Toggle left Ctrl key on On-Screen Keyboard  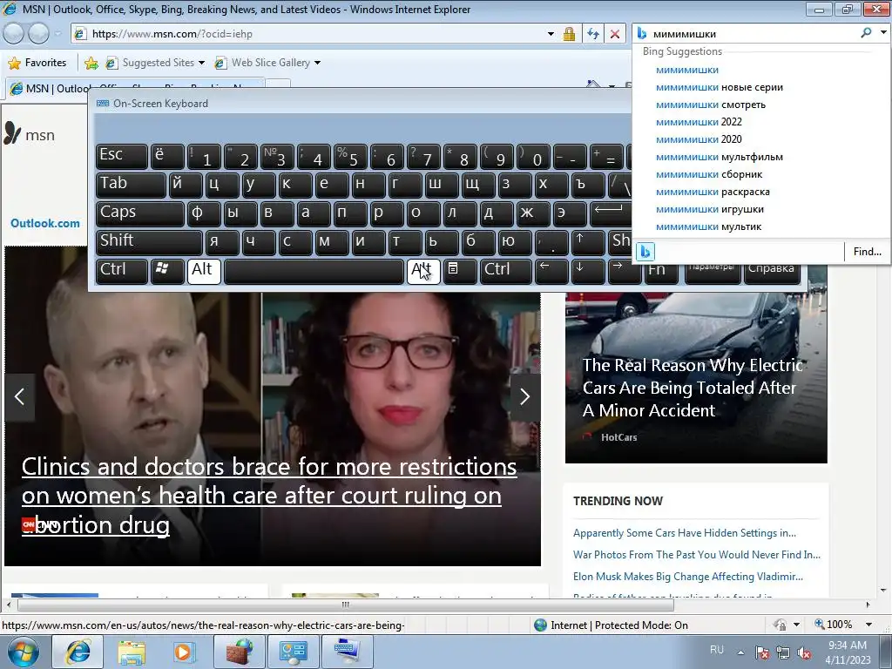click(122, 271)
